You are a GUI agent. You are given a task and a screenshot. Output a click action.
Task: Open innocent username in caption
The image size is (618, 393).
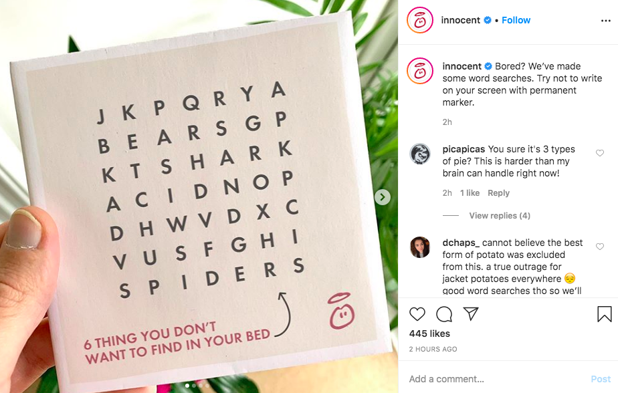click(462, 66)
